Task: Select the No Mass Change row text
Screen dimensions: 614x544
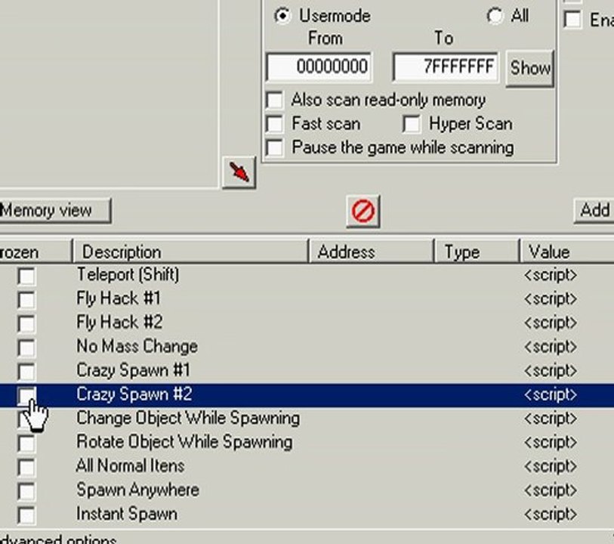Action: pyautogui.click(x=137, y=346)
